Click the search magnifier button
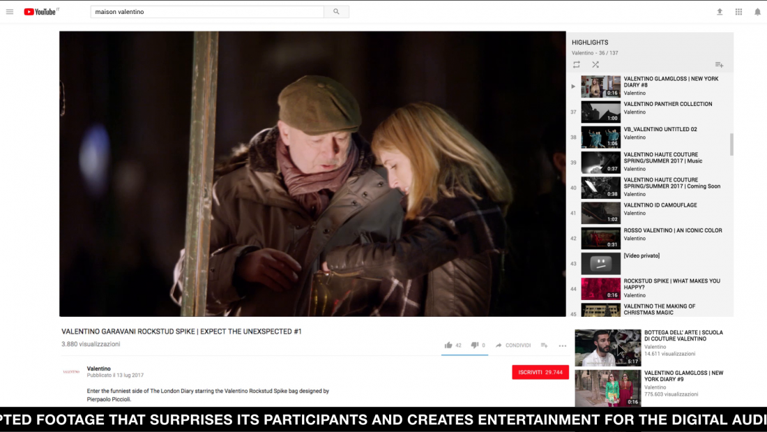This screenshot has height=432, width=767. tap(337, 12)
